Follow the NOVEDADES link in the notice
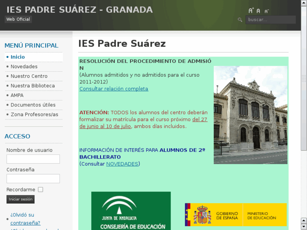This screenshot has width=307, height=230. click(x=122, y=164)
